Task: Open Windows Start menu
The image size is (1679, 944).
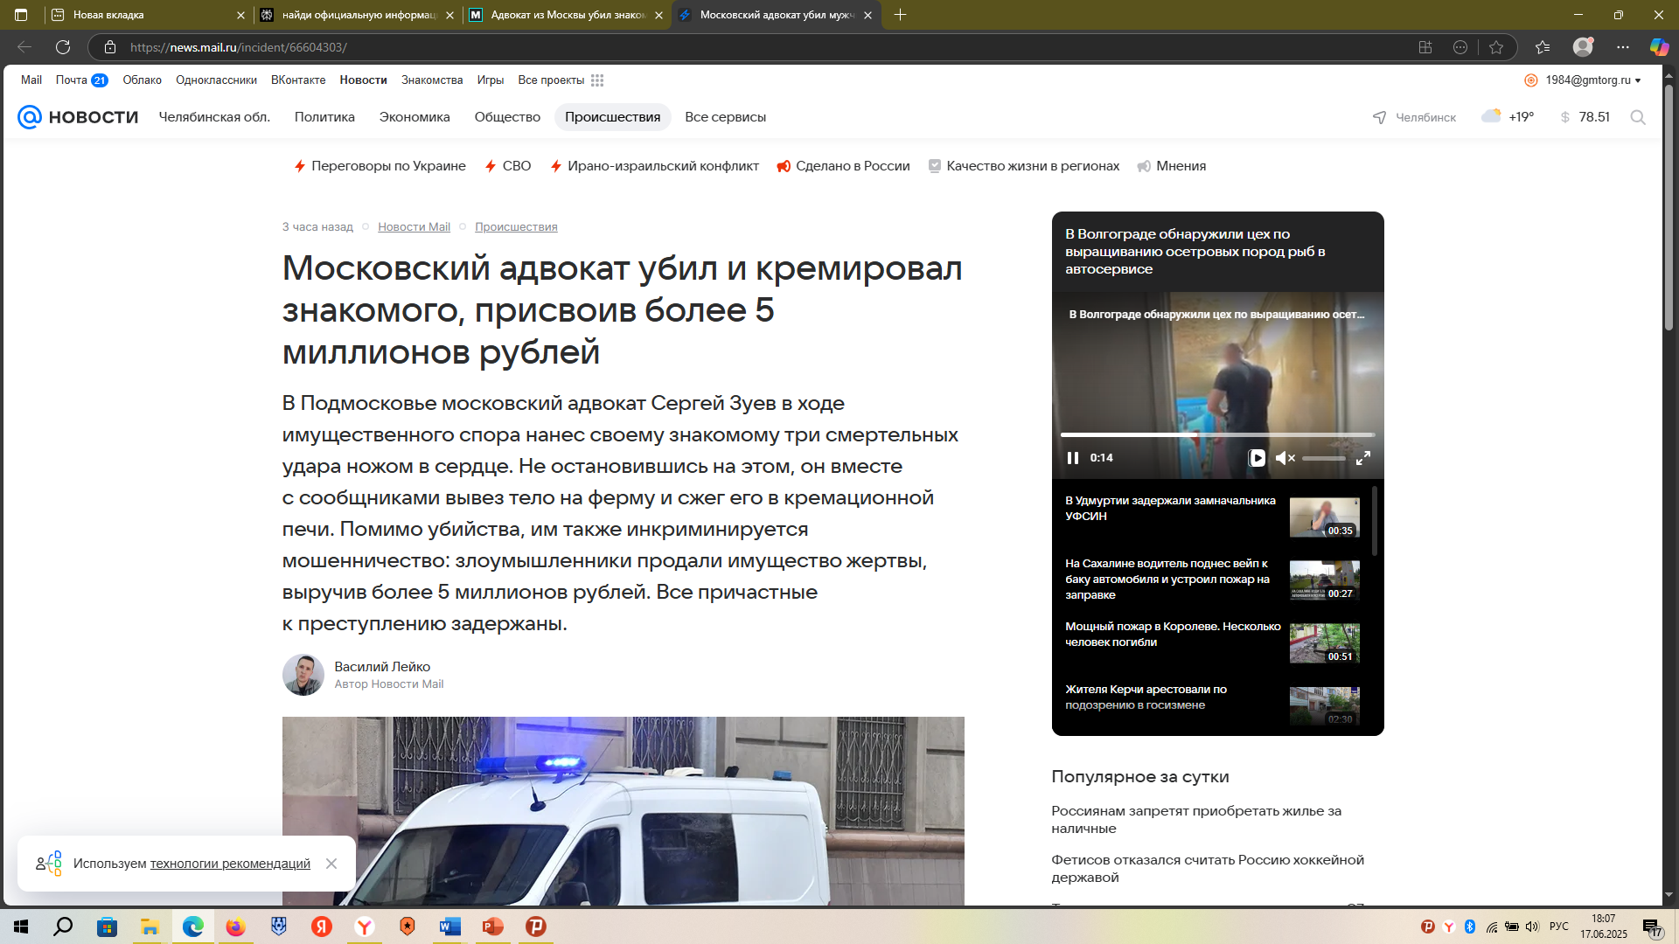Action: tap(21, 927)
